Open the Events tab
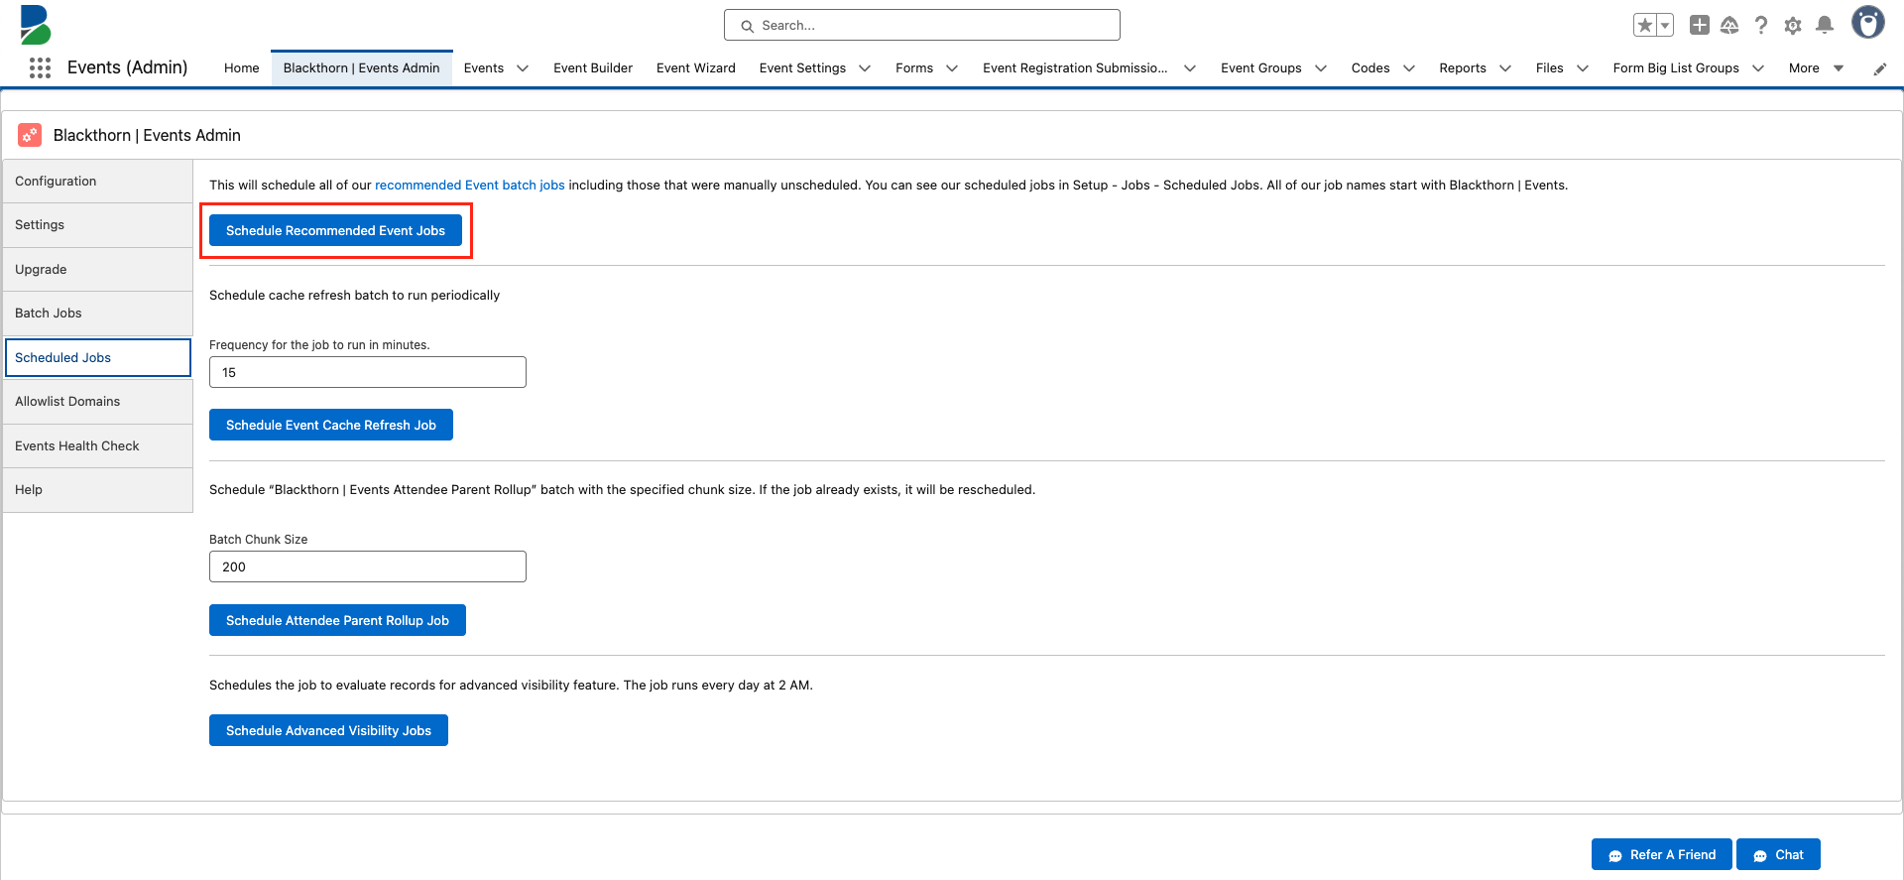The width and height of the screenshot is (1904, 880). (x=484, y=67)
